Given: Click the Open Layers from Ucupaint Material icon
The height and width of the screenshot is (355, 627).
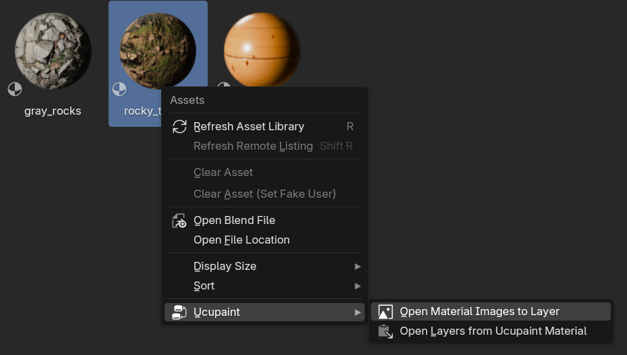Looking at the screenshot, I should 386,331.
